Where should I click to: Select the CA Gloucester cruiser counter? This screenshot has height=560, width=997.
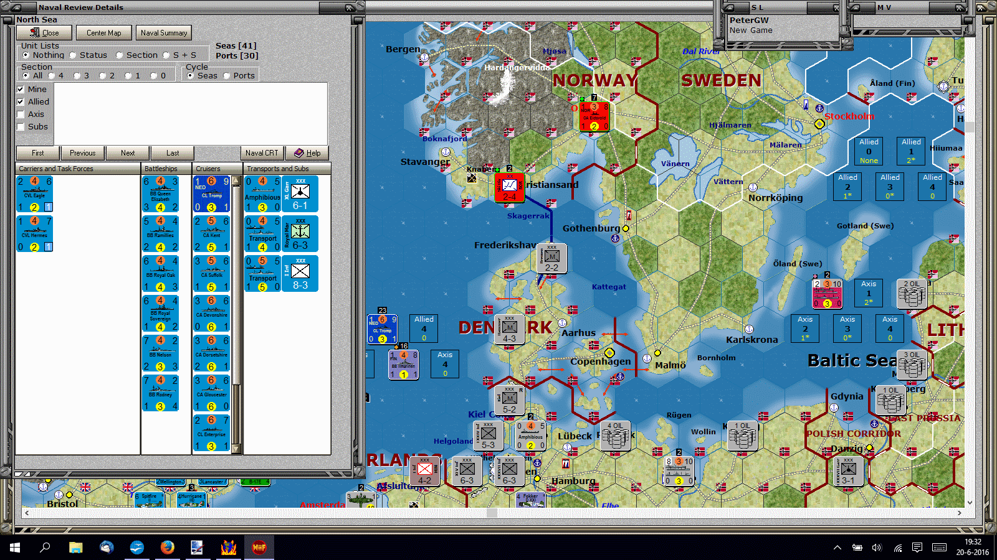click(212, 393)
